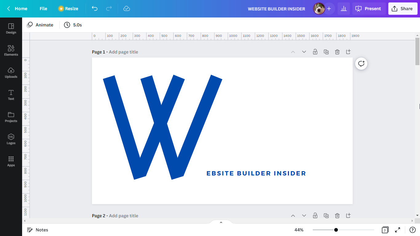Change the 5.0s page duration
Screen dimensions: 420x236
(x=73, y=25)
